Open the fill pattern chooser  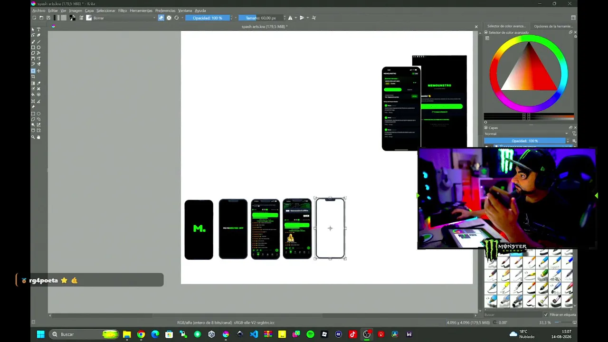point(64,18)
